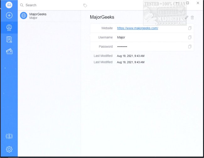Open the Credit Cards section icon
Viewport: 204px width, 158px height.
pos(9,51)
